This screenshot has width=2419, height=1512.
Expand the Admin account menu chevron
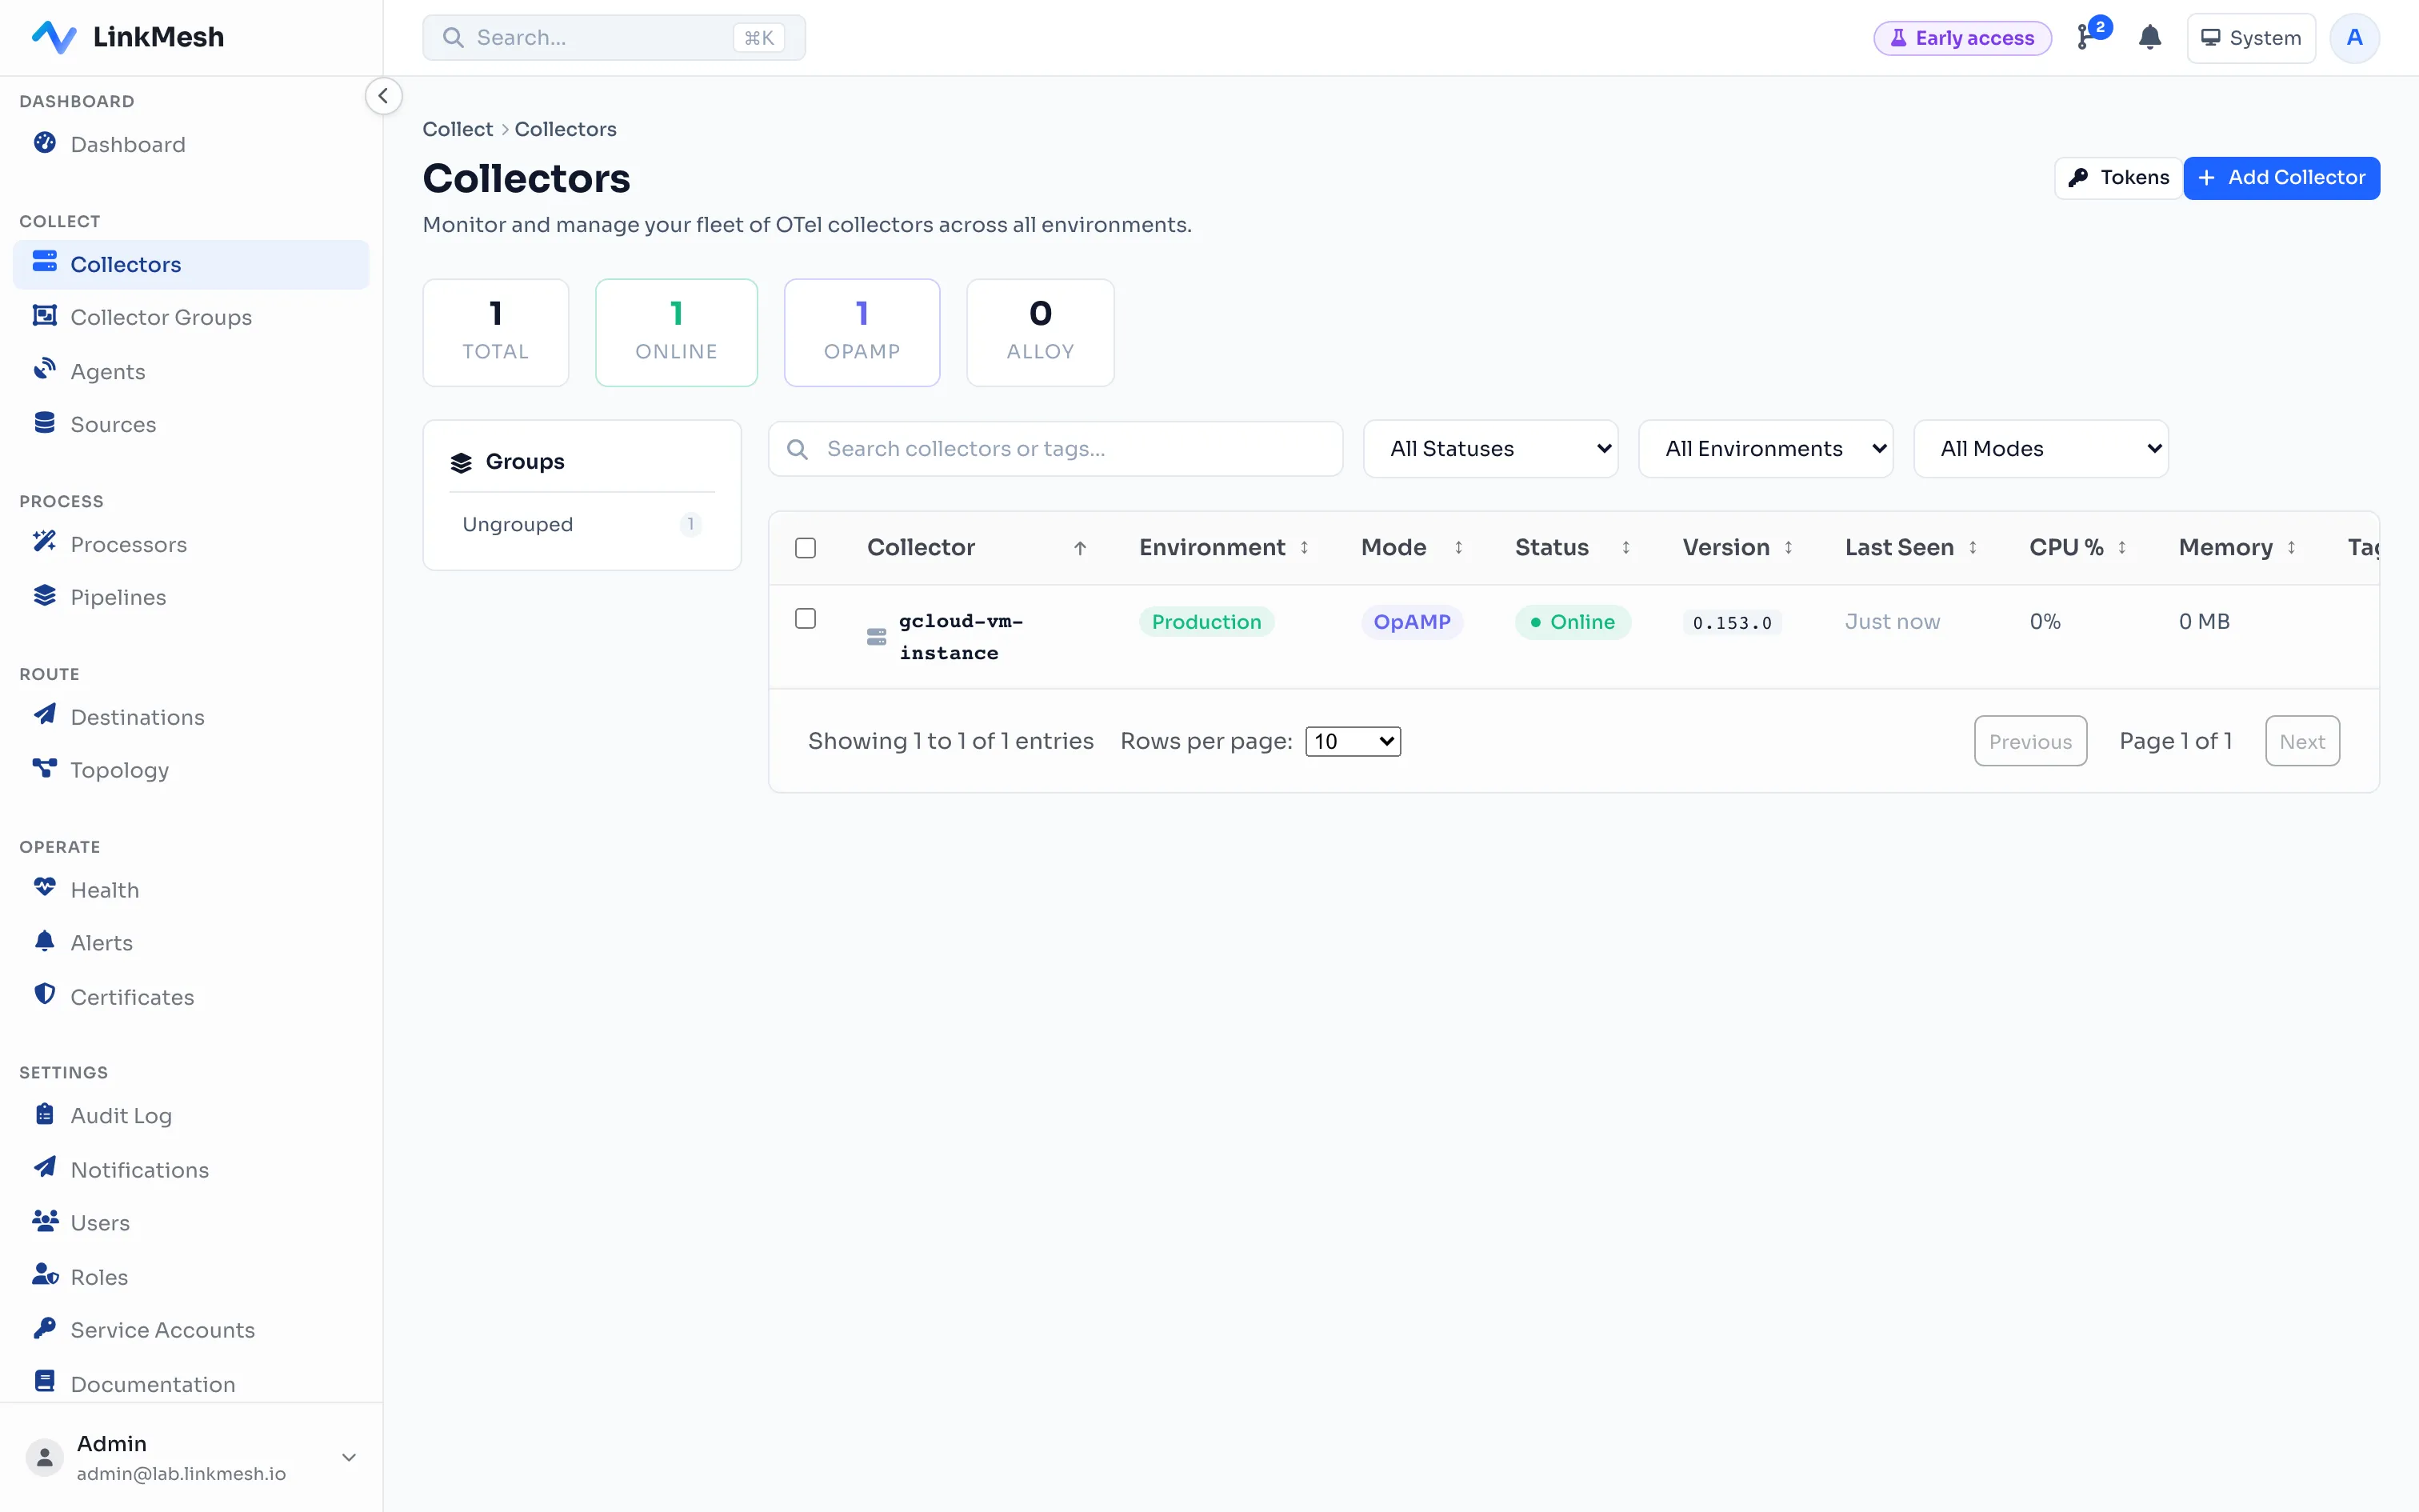point(349,1457)
